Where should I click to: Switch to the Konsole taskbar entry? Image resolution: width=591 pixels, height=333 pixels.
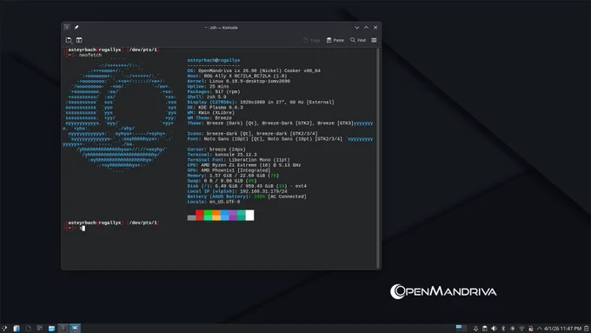(x=63, y=329)
